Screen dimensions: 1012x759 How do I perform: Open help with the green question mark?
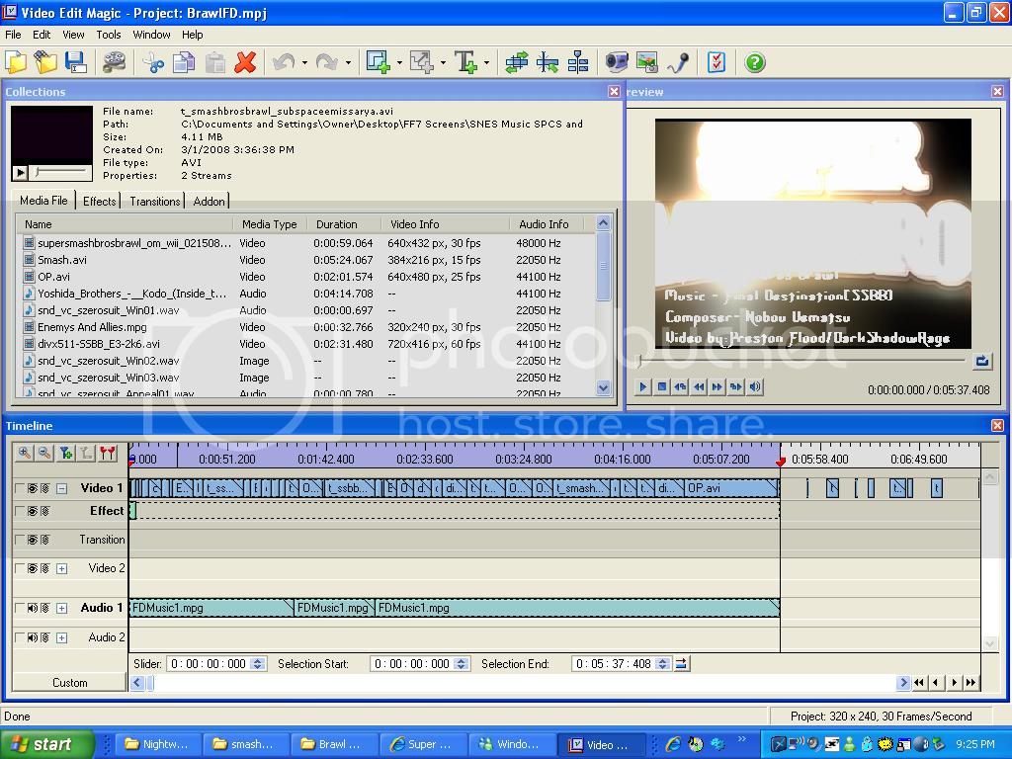[x=754, y=62]
